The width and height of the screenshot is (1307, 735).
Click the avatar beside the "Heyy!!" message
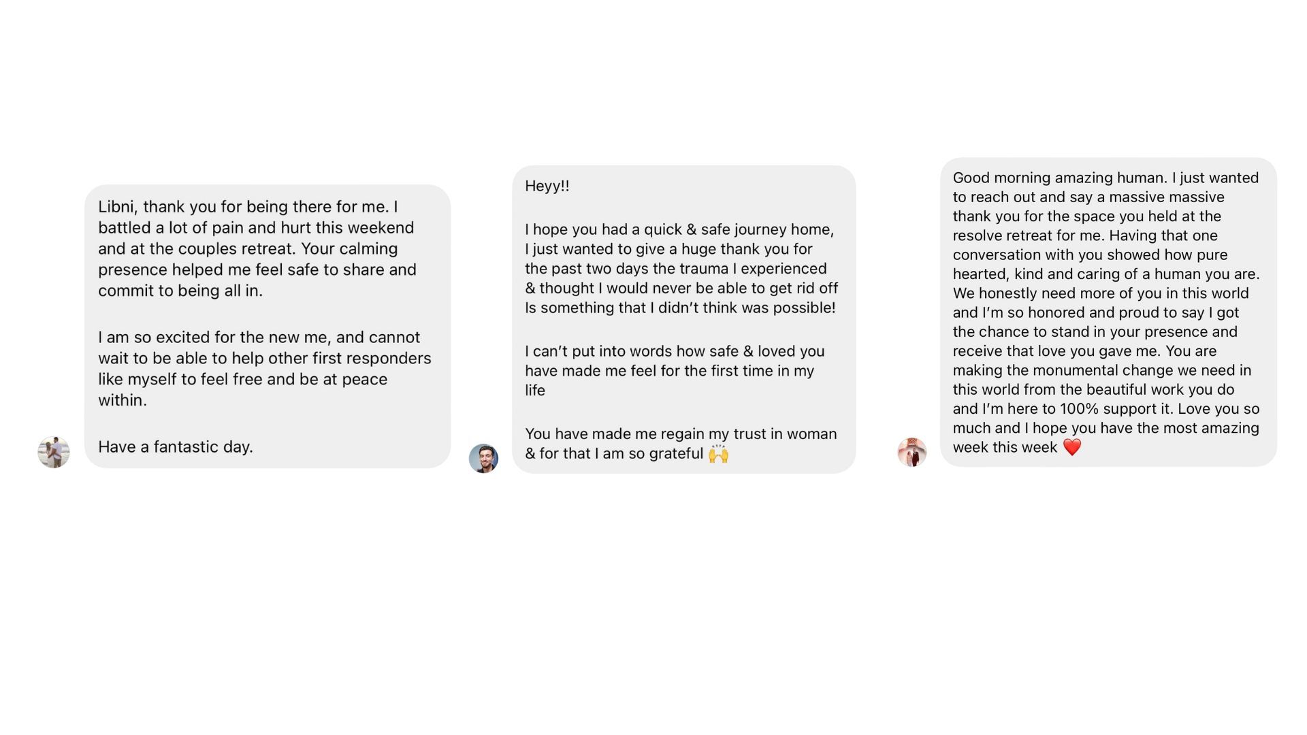483,458
